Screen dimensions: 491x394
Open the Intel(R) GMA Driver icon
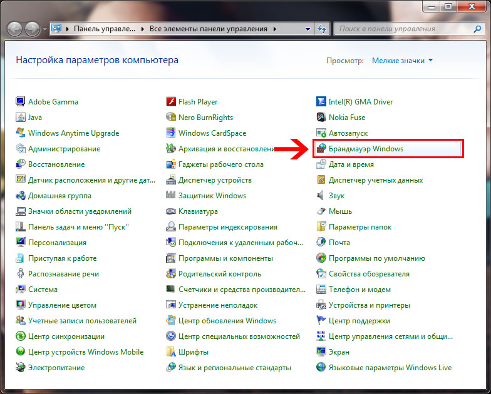tap(321, 101)
